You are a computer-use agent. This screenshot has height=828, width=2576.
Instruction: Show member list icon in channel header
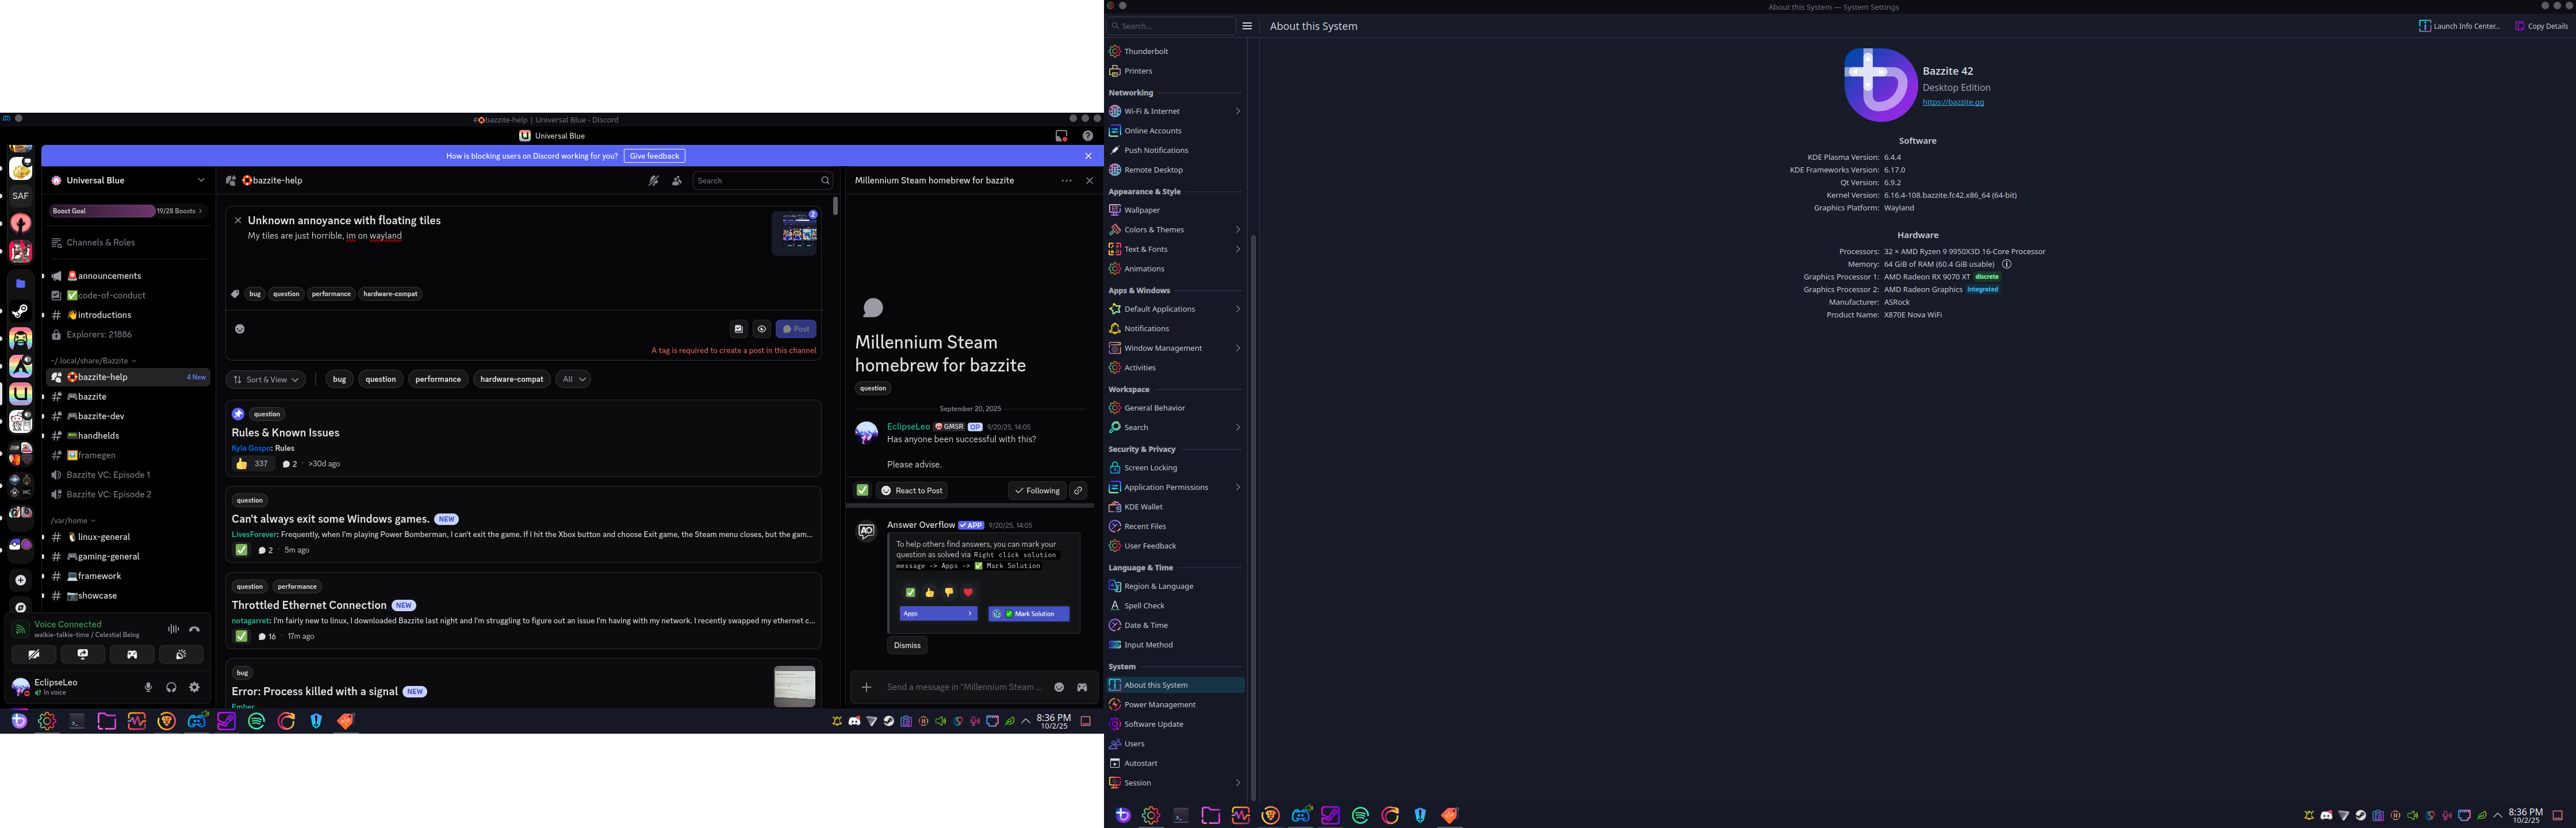[677, 181]
